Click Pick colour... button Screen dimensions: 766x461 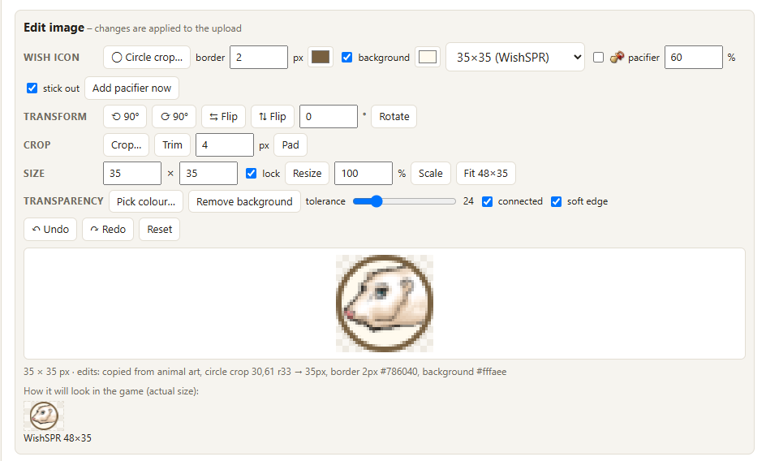pyautogui.click(x=145, y=201)
